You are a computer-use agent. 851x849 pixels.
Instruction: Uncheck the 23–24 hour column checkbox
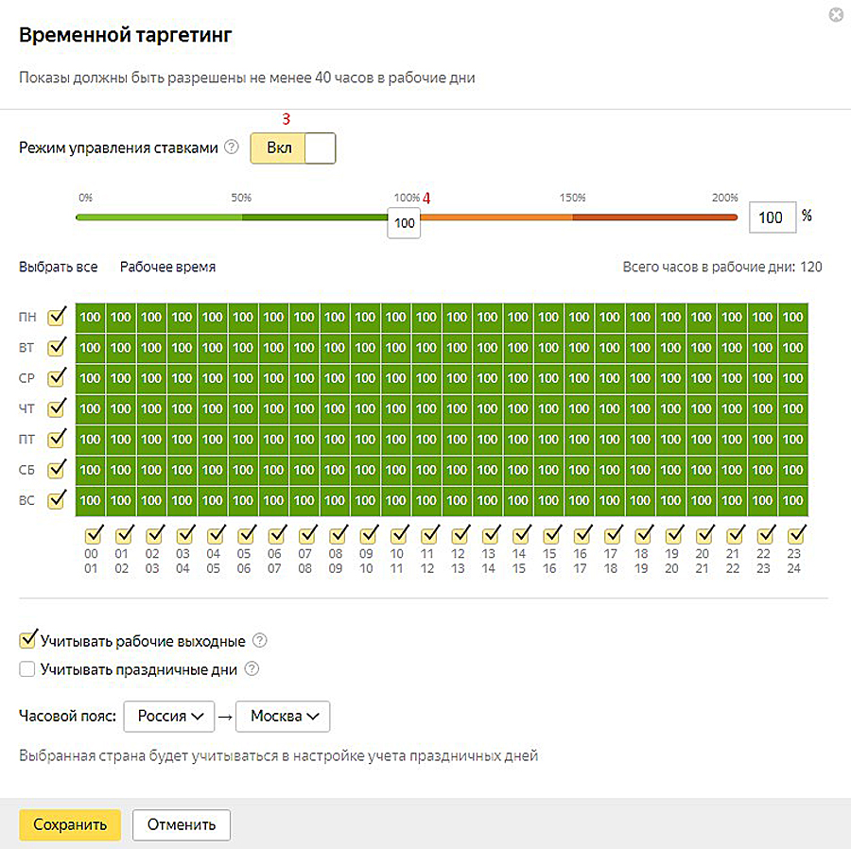pyautogui.click(x=796, y=533)
